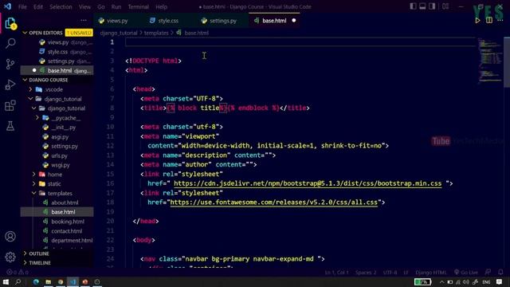Open Explorer panel ellipsis menu
510x287 pixels.
coord(84,21)
